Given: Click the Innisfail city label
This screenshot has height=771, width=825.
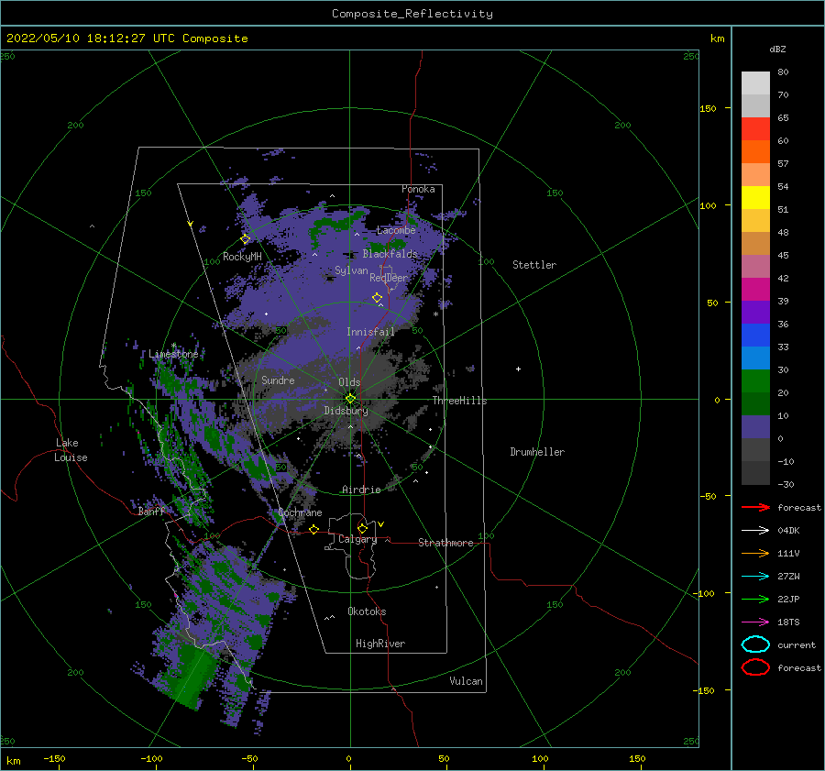Looking at the screenshot, I should point(370,332).
